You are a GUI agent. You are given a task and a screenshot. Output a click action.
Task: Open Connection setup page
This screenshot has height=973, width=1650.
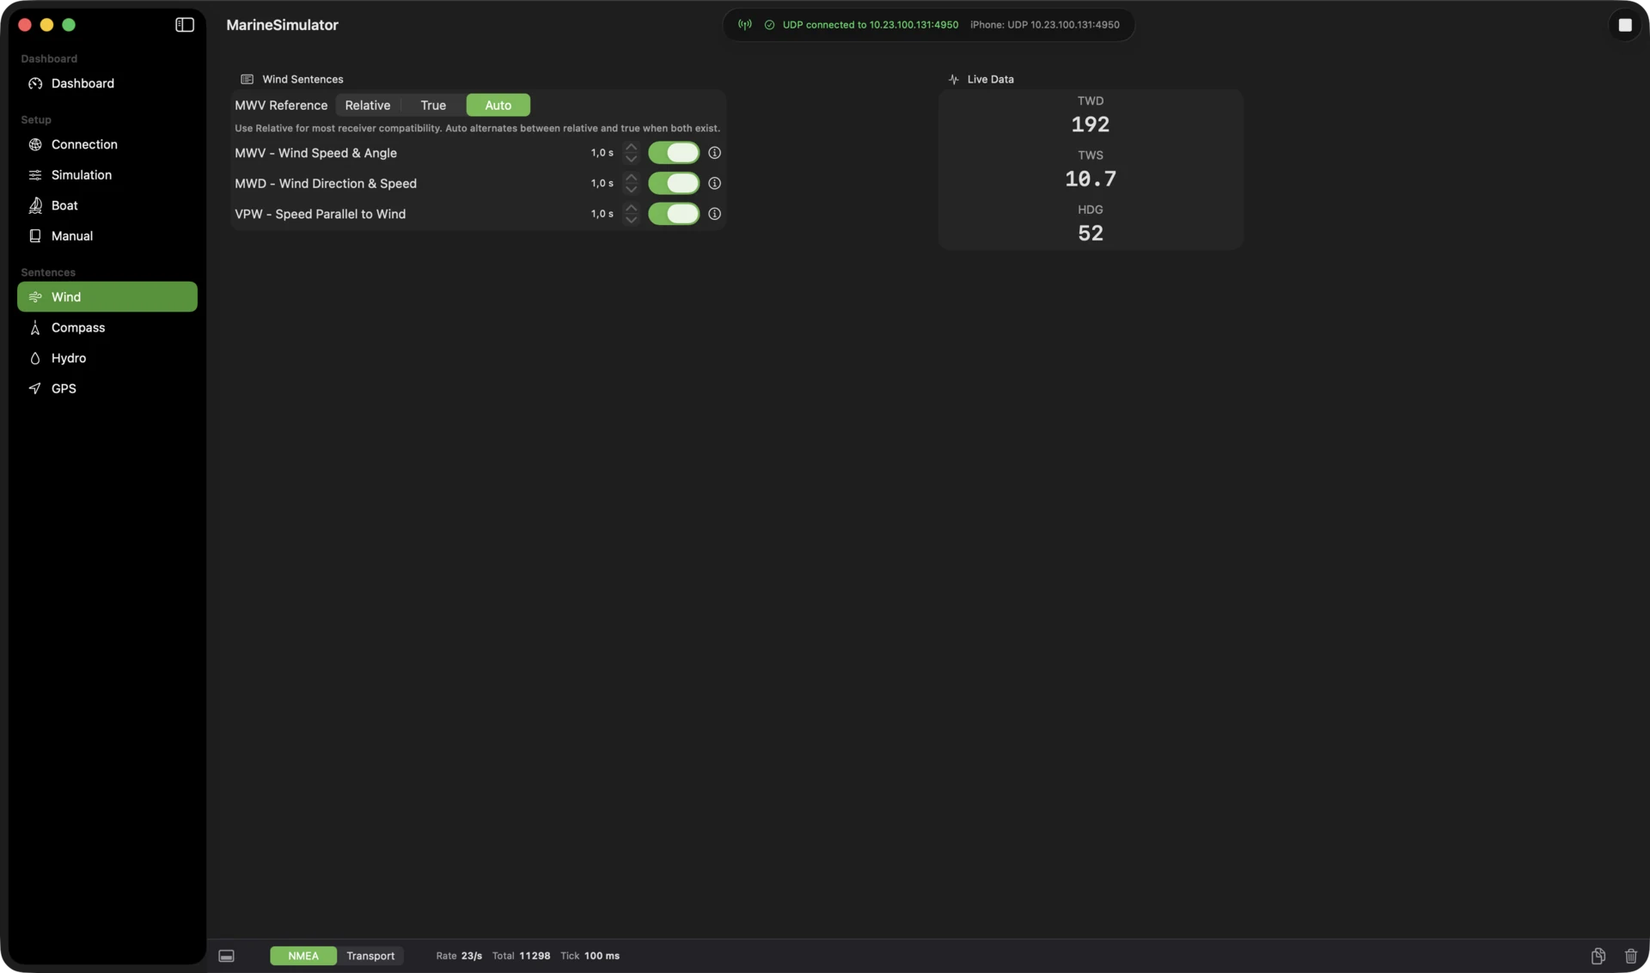pyautogui.click(x=107, y=144)
